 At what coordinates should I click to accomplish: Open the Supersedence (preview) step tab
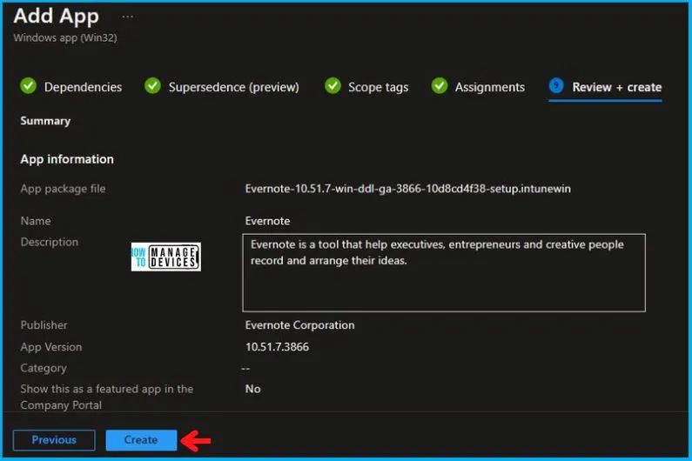[222, 87]
